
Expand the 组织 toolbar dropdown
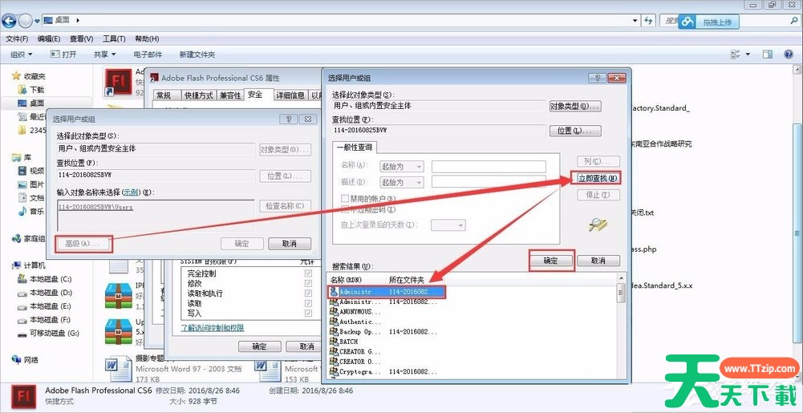(x=22, y=54)
